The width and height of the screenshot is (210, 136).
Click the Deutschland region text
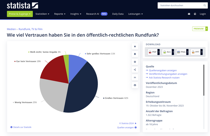pyautogui.click(x=153, y=96)
